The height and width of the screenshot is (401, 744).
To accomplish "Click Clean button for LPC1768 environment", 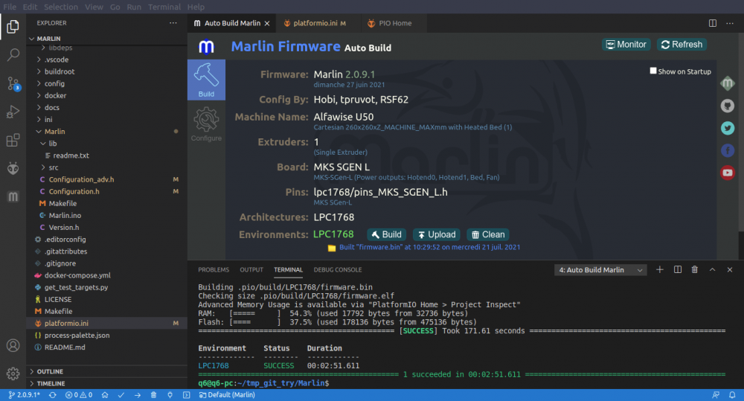I will pyautogui.click(x=488, y=234).
